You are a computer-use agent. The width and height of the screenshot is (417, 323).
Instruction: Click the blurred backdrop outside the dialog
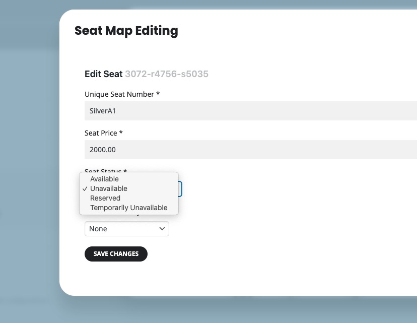coord(29,160)
